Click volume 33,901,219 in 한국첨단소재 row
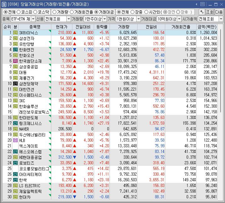 point(127,61)
